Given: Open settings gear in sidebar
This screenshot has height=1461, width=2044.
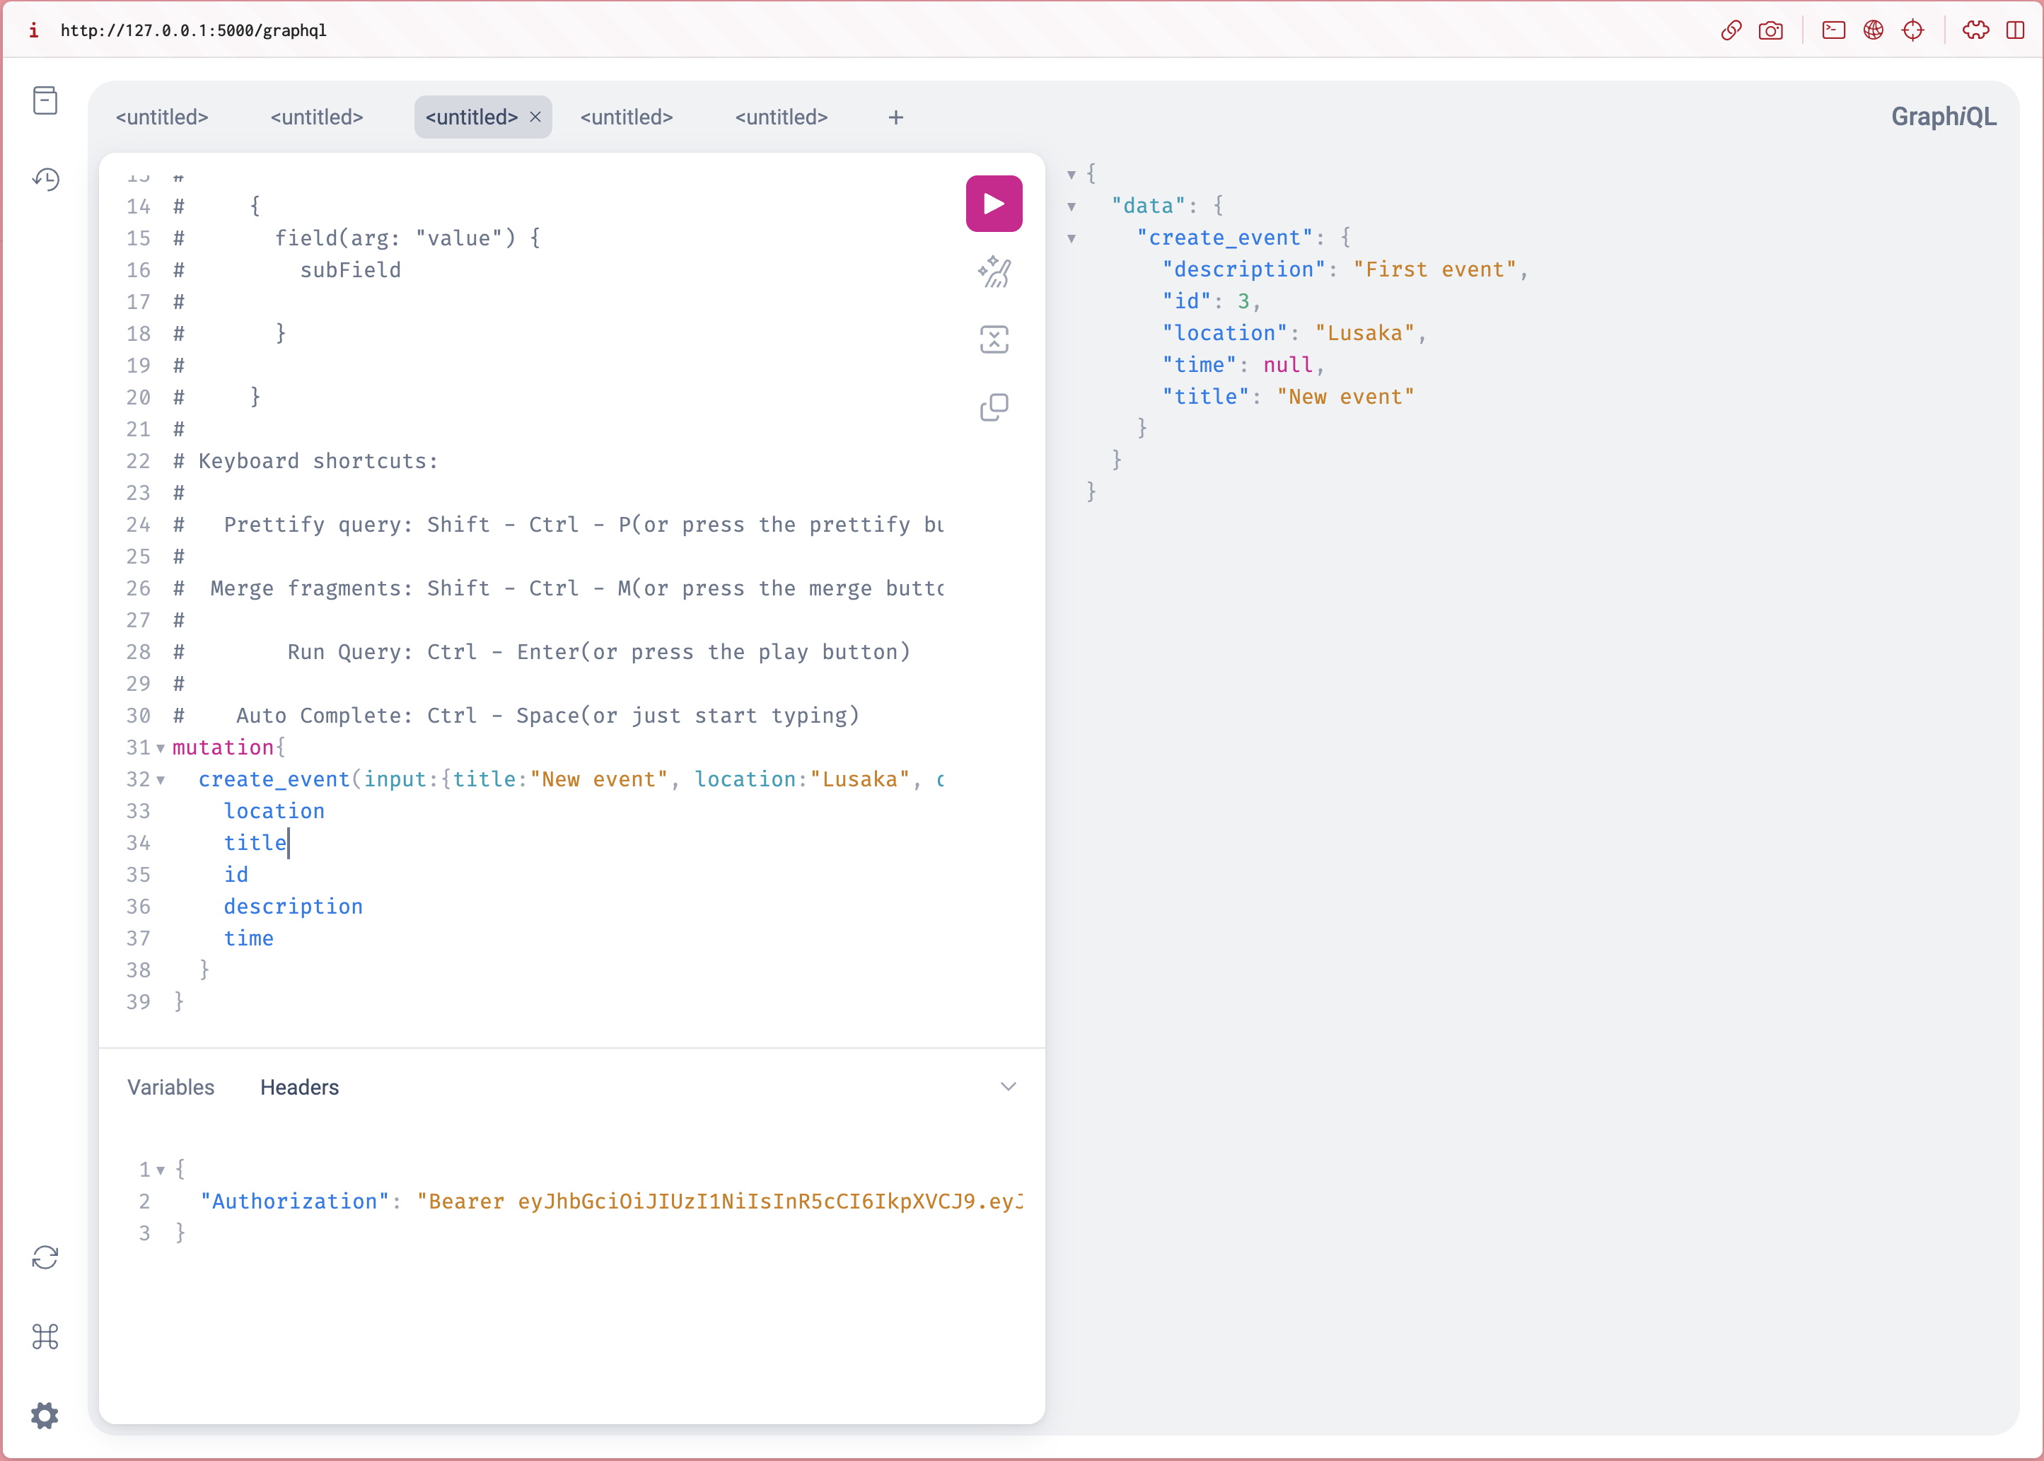Looking at the screenshot, I should click(46, 1415).
